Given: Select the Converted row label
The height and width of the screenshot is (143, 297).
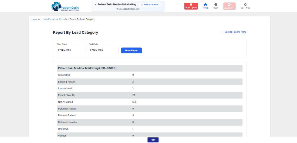Looking at the screenshot, I should click(x=64, y=75).
